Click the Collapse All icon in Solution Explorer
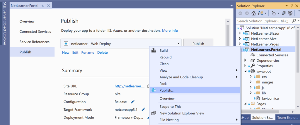 284,13
